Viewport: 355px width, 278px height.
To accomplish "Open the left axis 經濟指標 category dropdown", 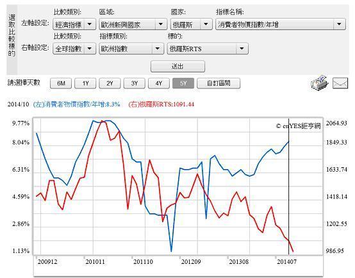I will [74, 24].
